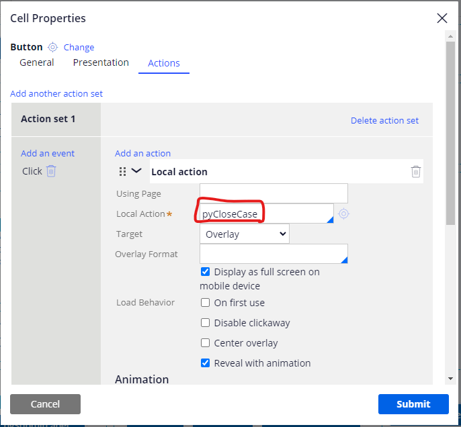Select the Click event entry
The width and height of the screenshot is (461, 427).
[x=32, y=171]
